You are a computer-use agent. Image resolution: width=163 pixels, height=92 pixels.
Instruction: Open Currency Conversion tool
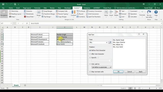(94, 11)
